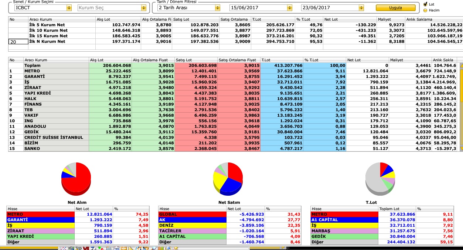
Task: Select blue AK row in Net Satım table
Action: tap(229, 220)
